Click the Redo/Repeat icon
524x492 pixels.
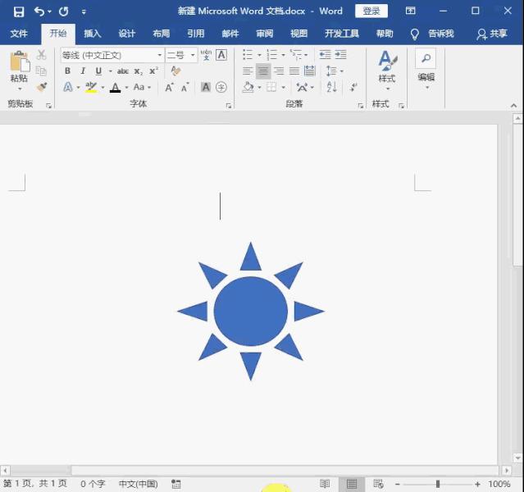[63, 11]
